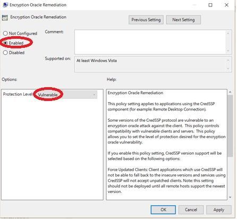Viewport: 237px width, 219px height.
Task: Select the Disabled radio button
Action: click(5, 53)
